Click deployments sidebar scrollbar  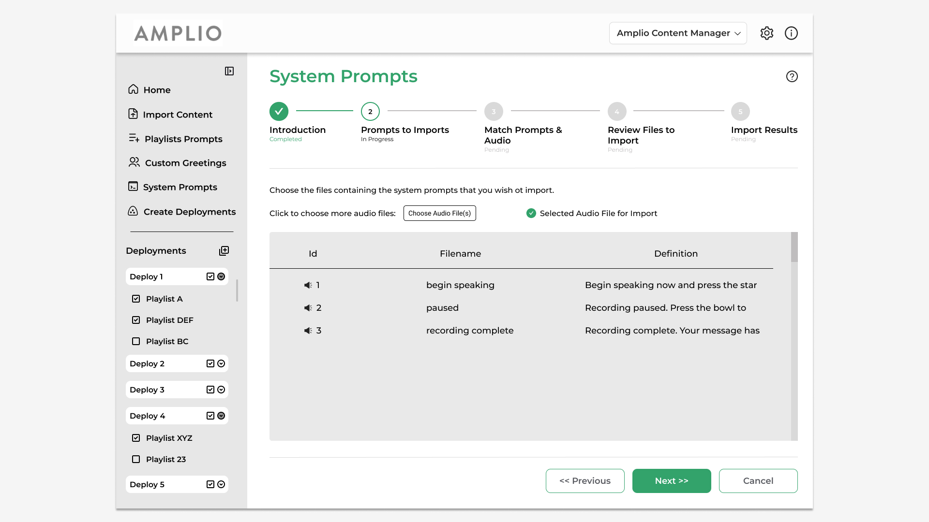tap(237, 290)
